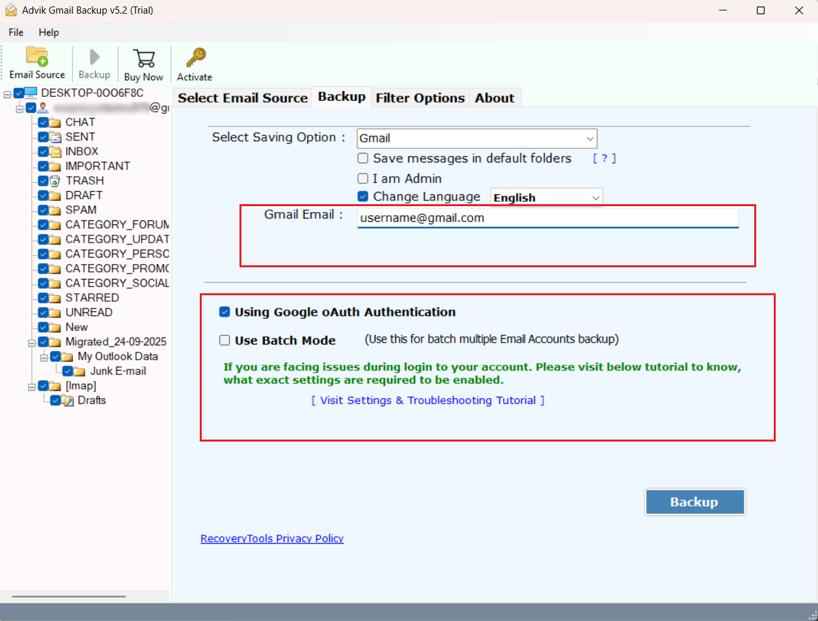Image resolution: width=818 pixels, height=621 pixels.
Task: Select the CATEGORY_PROMC tree item text
Action: [117, 269]
